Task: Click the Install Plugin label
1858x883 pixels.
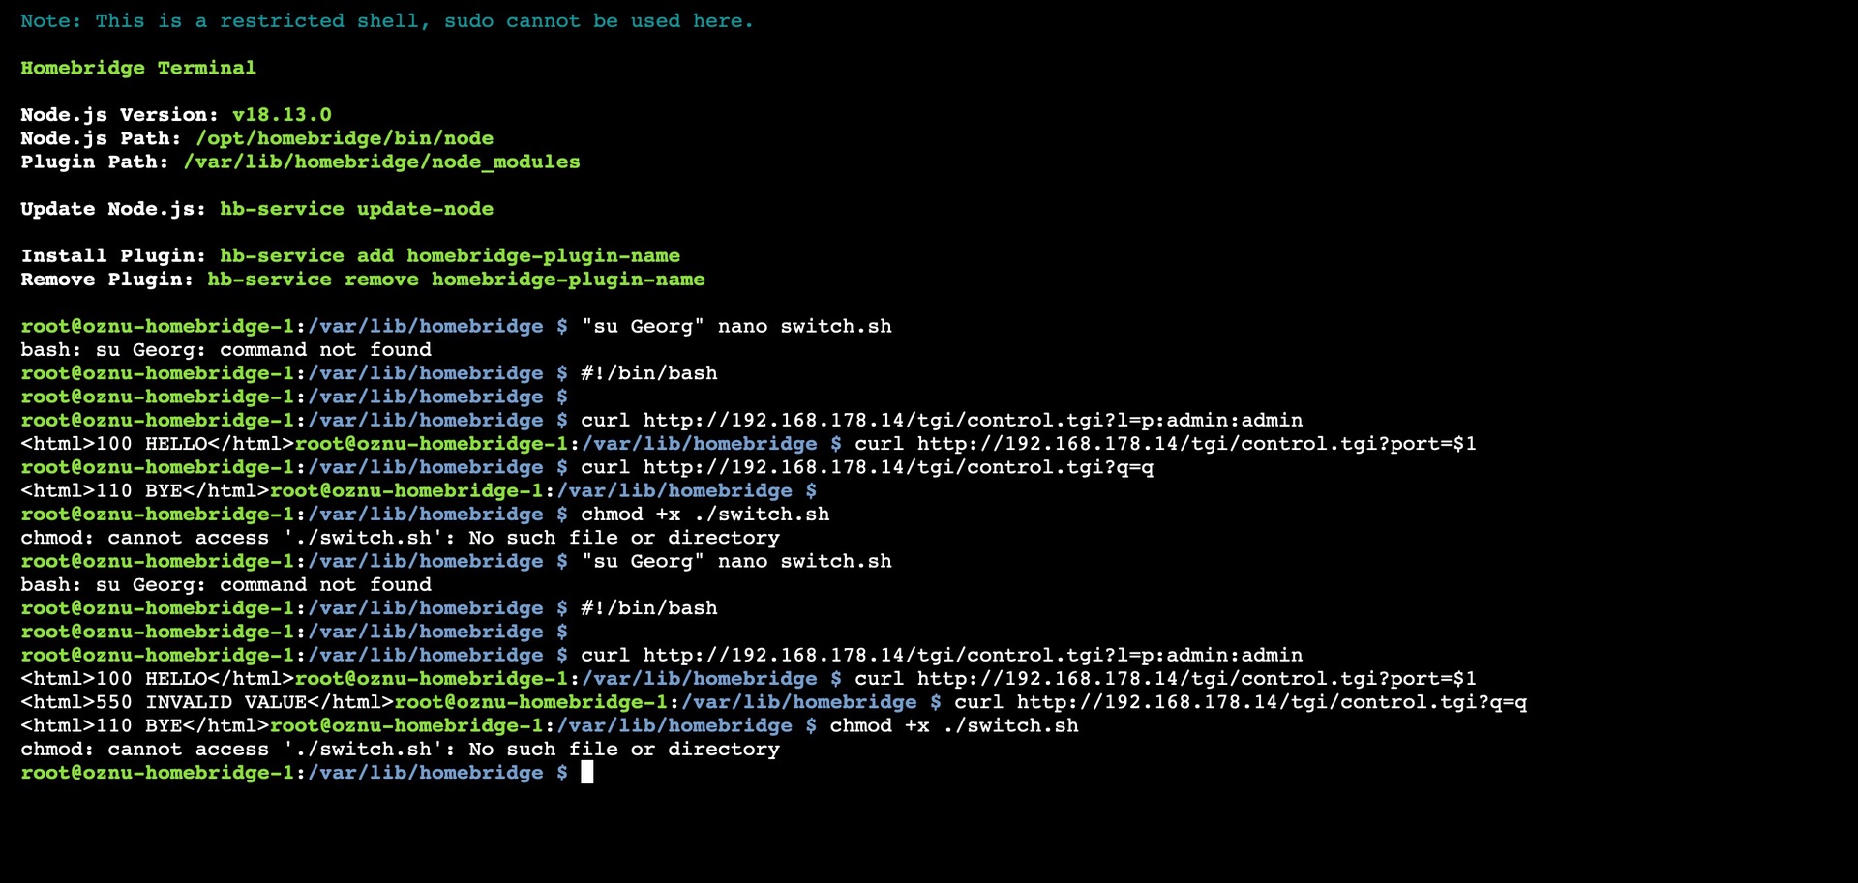Action: pos(112,255)
